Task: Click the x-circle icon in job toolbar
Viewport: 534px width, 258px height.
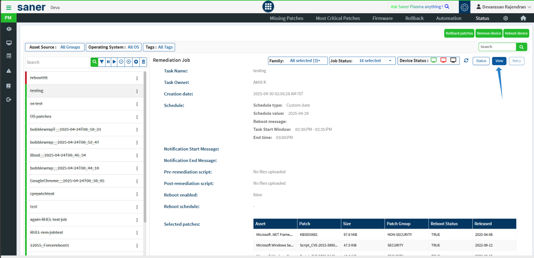Action: pyautogui.click(x=129, y=62)
